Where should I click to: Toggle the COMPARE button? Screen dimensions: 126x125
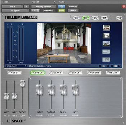[x=48, y=11]
